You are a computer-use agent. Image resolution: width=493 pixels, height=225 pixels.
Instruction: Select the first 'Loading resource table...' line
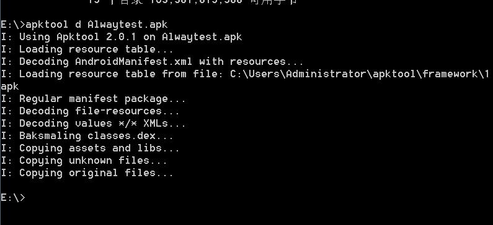click(x=87, y=49)
